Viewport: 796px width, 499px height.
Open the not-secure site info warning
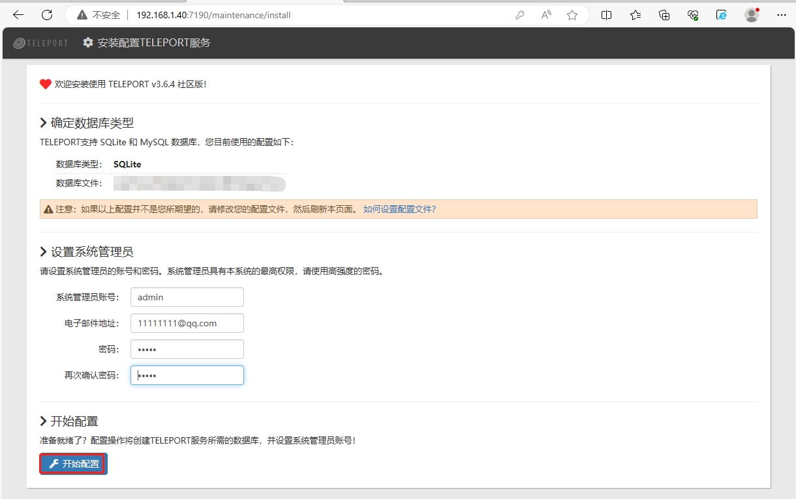tap(98, 15)
